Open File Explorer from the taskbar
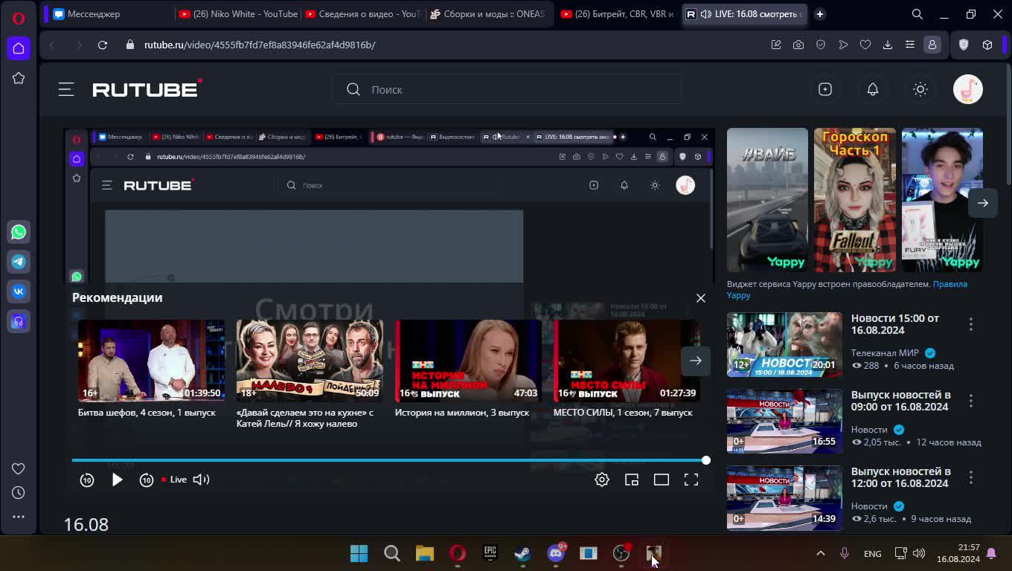Screen dimensions: 1012x571 (x=424, y=553)
